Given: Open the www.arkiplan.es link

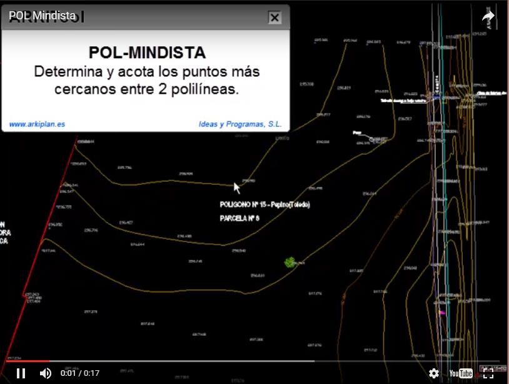Looking at the screenshot, I should [x=37, y=124].
